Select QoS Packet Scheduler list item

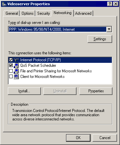pyautogui.click(x=38, y=65)
